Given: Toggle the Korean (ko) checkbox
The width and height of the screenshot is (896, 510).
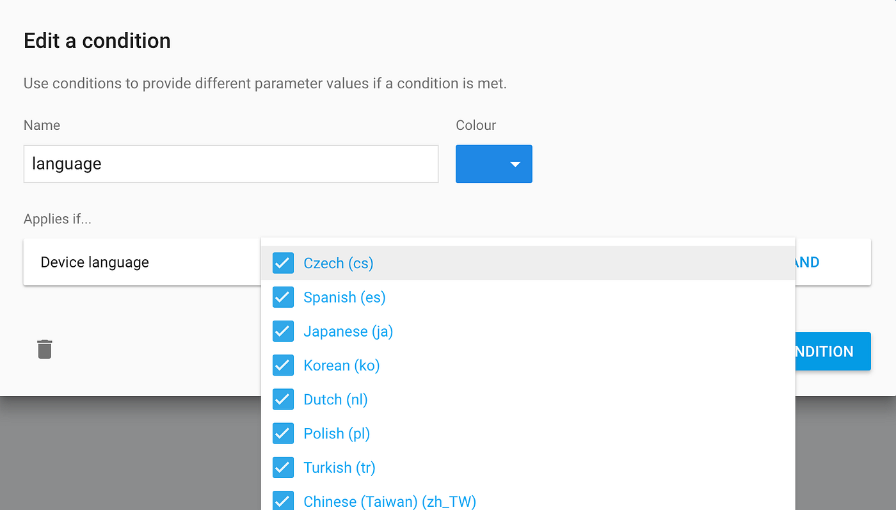Looking at the screenshot, I should [x=283, y=365].
